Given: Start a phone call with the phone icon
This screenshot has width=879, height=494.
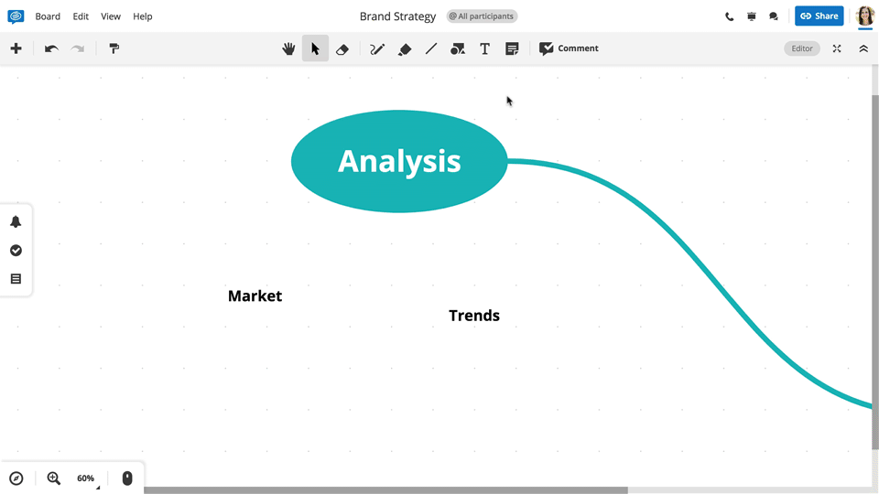Looking at the screenshot, I should (x=730, y=16).
